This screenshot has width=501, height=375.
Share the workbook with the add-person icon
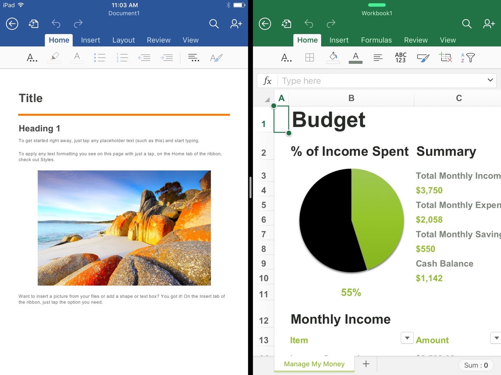488,24
